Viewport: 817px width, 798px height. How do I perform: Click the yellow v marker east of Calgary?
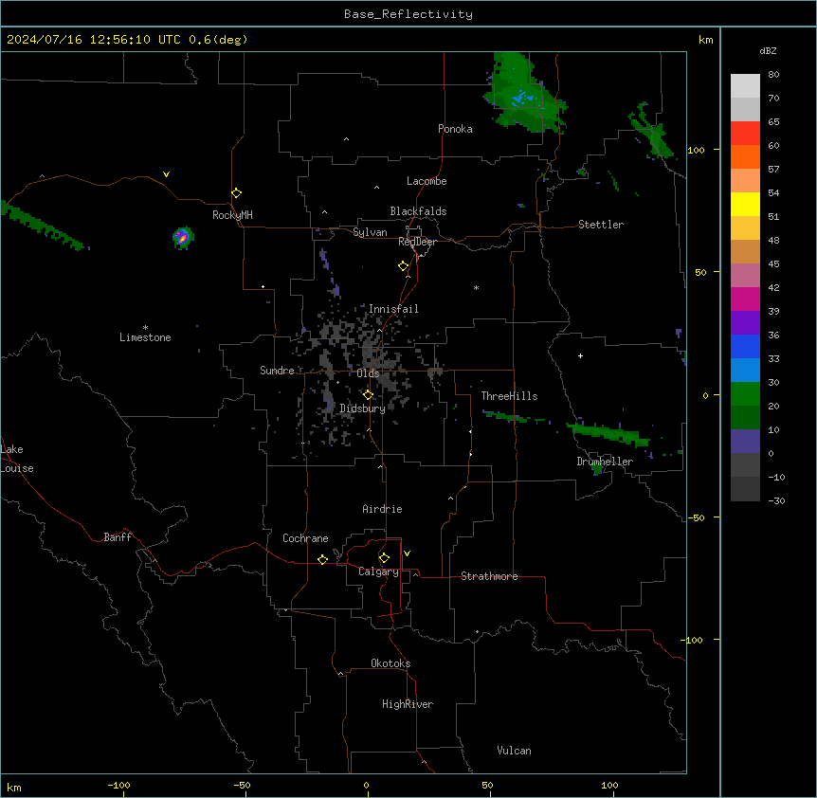(x=407, y=553)
